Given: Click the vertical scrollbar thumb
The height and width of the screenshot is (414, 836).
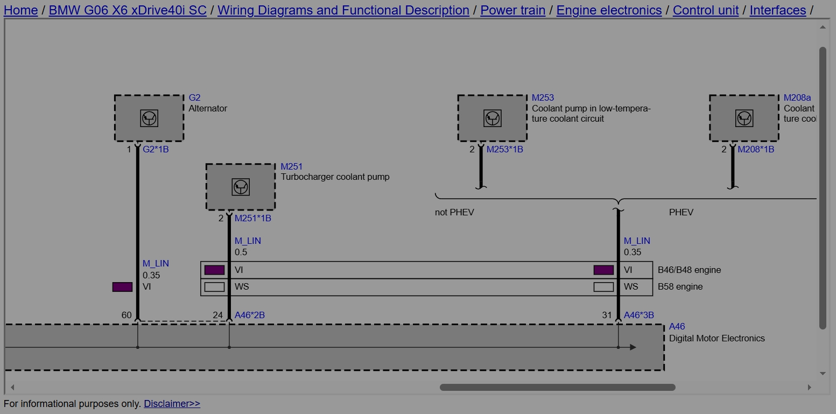Looking at the screenshot, I should point(823,188).
